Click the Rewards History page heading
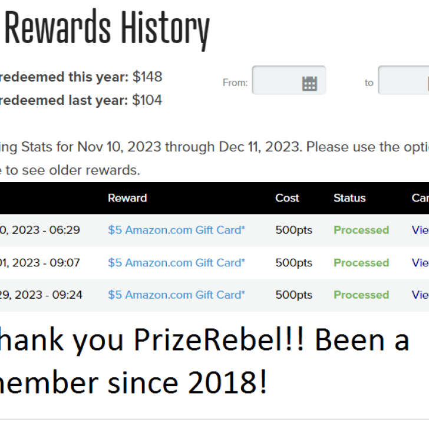The width and height of the screenshot is (429, 429). [x=106, y=29]
